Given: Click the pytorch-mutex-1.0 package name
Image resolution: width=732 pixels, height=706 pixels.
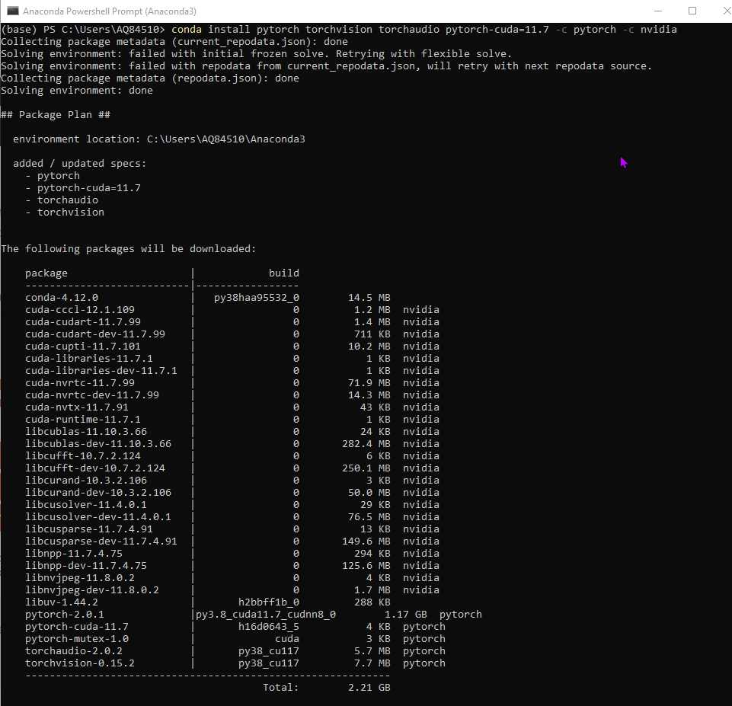Looking at the screenshot, I should [77, 638].
